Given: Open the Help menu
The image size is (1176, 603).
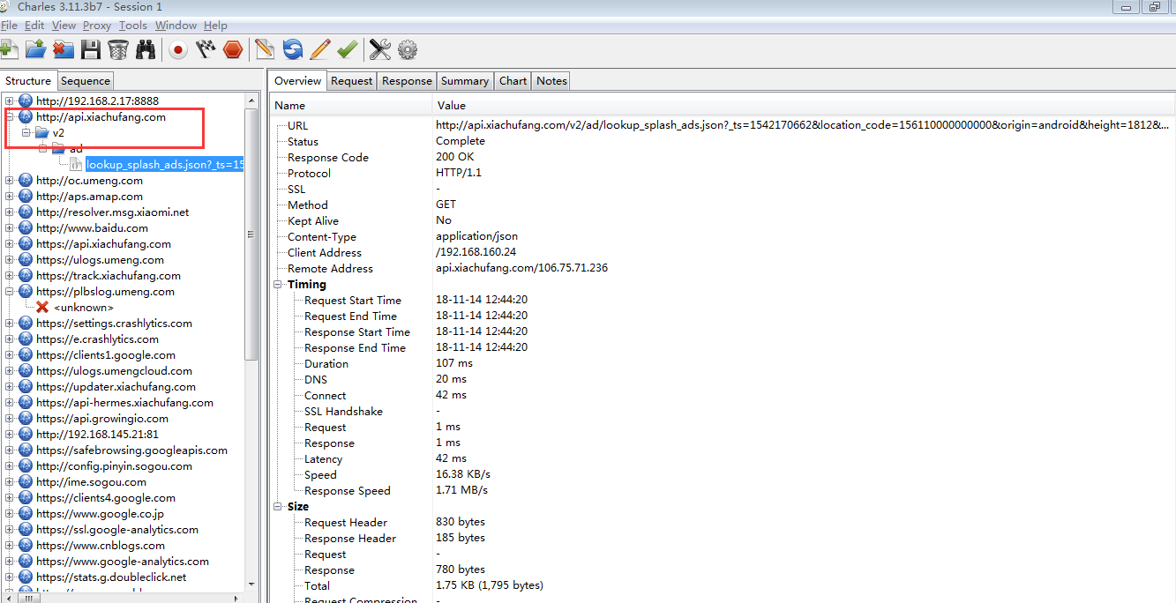Looking at the screenshot, I should tap(215, 26).
